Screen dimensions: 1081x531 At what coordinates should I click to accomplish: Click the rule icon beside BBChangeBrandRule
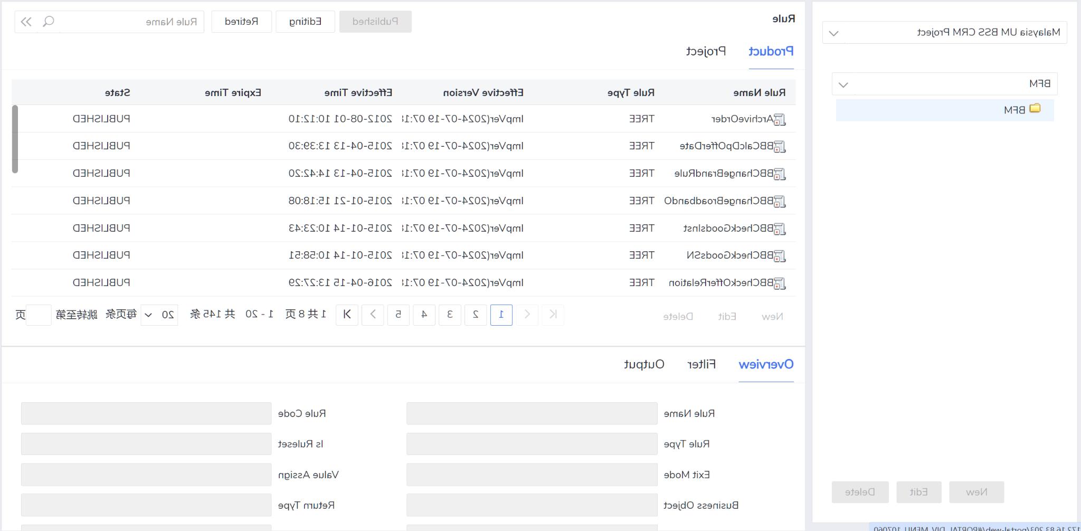(780, 174)
